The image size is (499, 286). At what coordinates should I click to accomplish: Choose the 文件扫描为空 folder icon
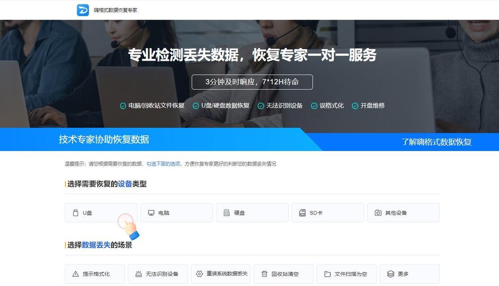(x=327, y=274)
